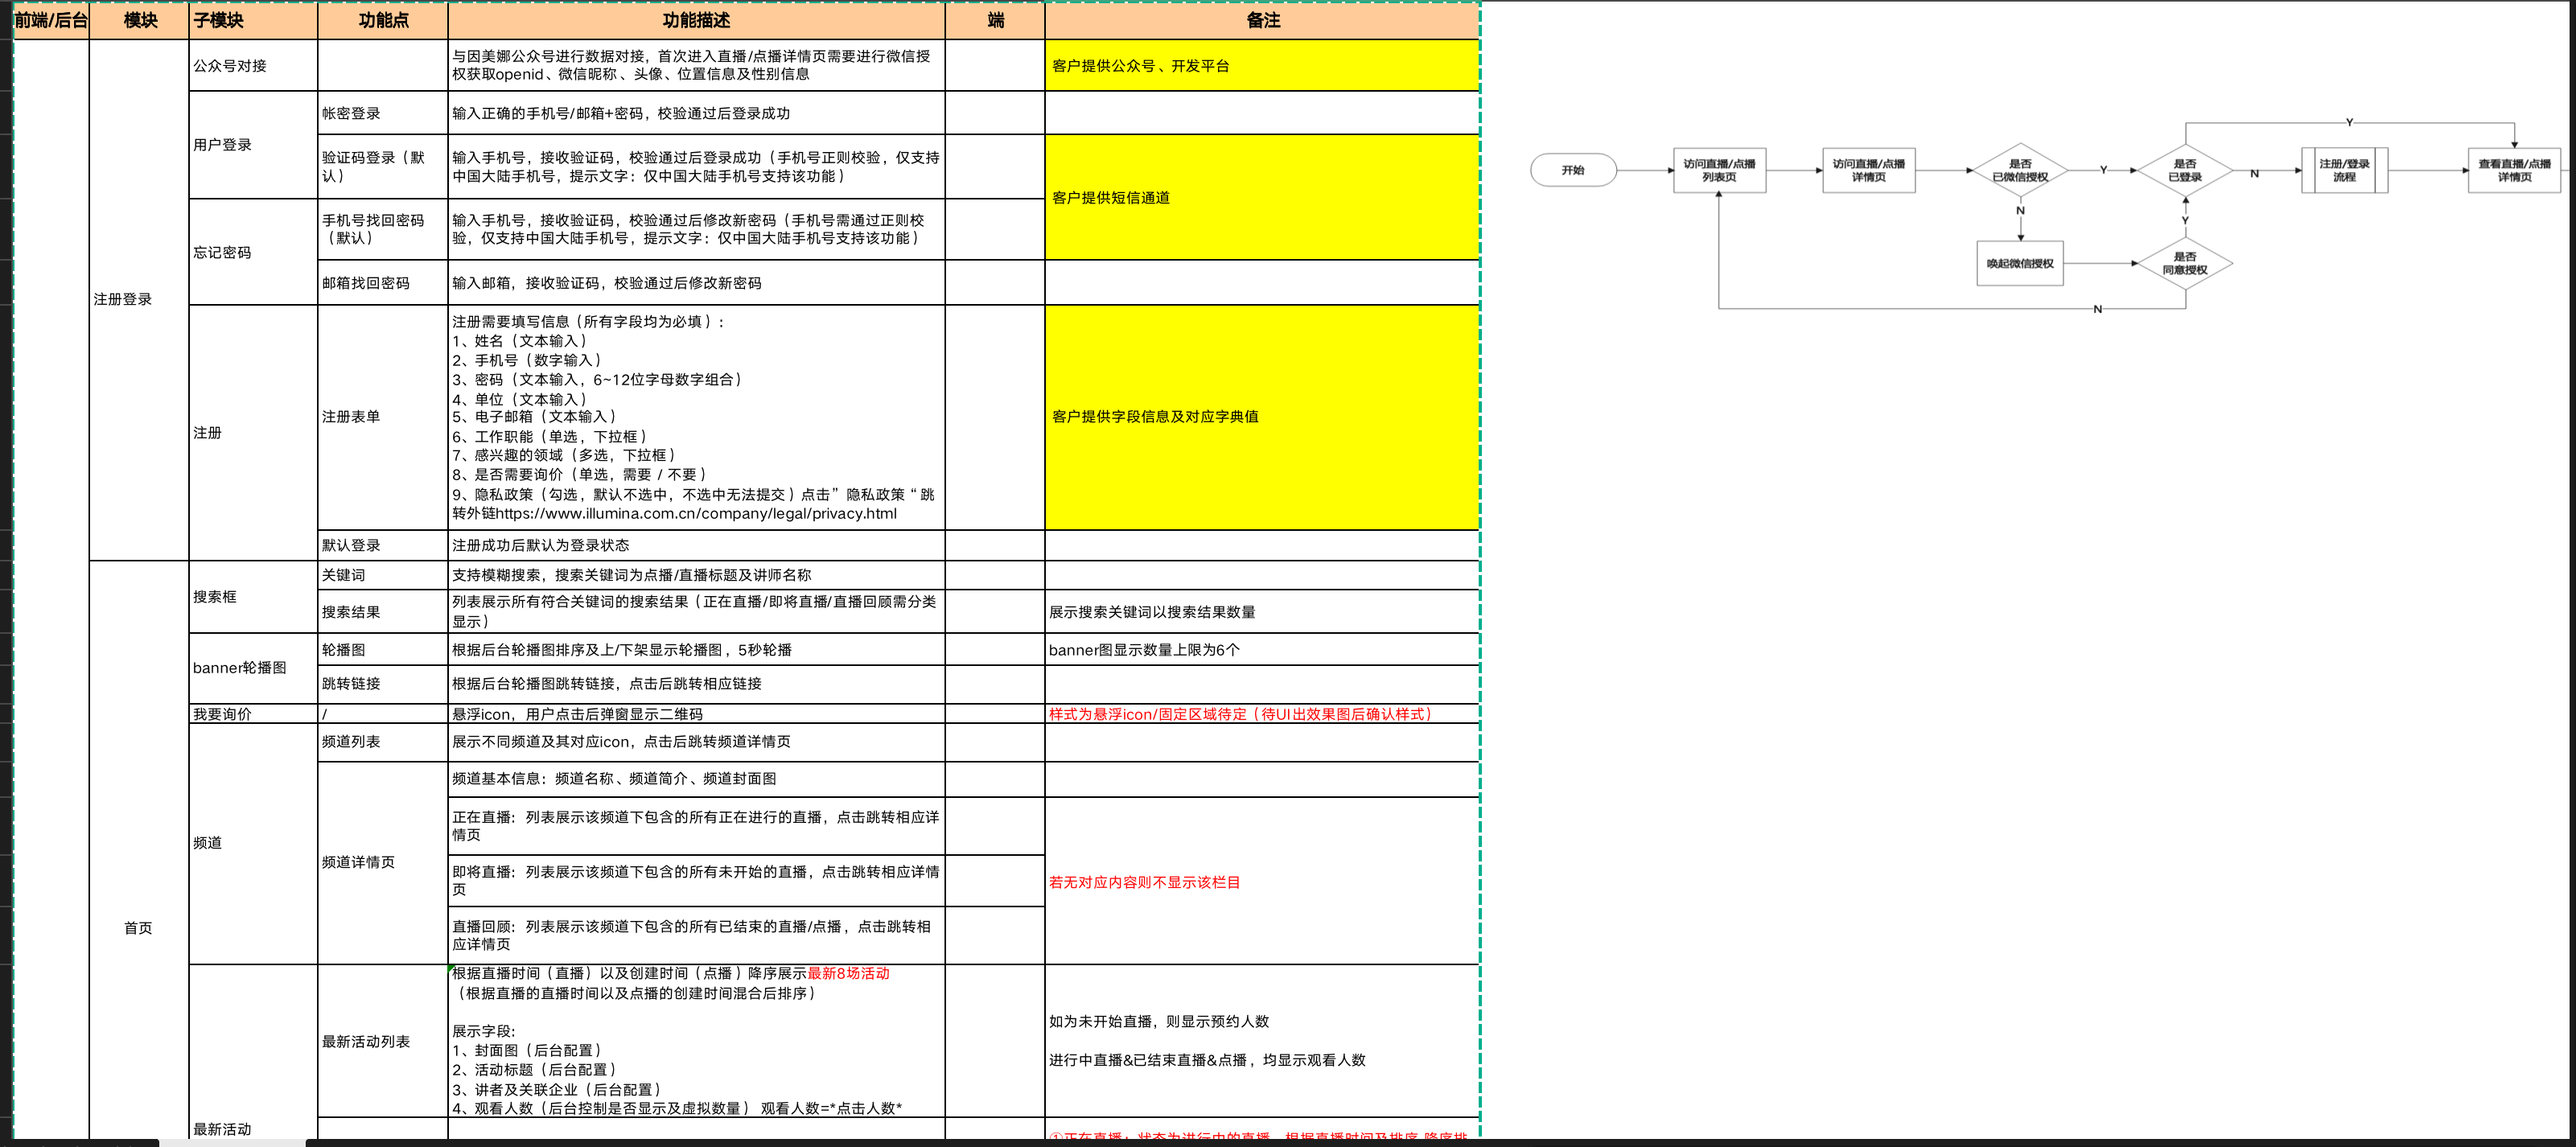Click the red 样式为悬浮icon/固定区域待定 note
The image size is (2576, 1147).
click(x=1262, y=714)
